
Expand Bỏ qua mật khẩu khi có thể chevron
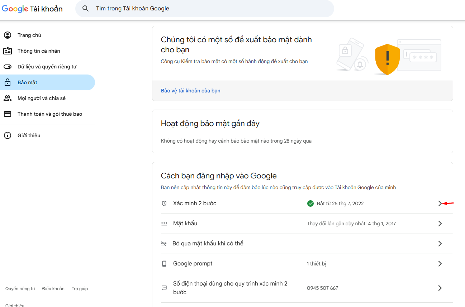440,244
